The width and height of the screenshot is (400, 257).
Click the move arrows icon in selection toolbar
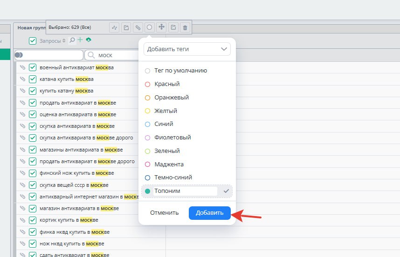[161, 27]
